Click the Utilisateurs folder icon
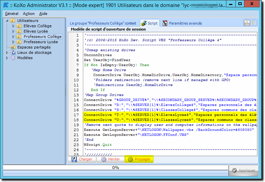 (13, 21)
